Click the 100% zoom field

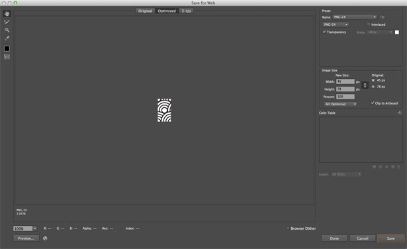pyautogui.click(x=23, y=228)
